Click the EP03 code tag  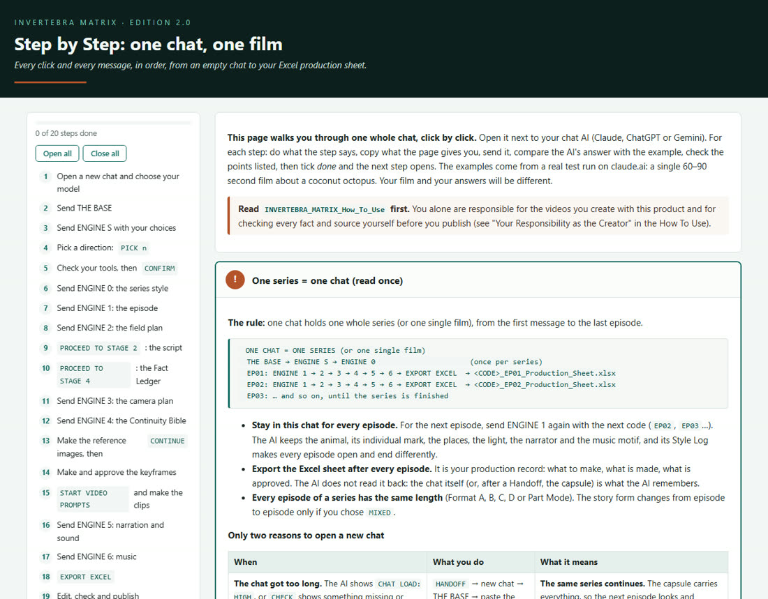click(690, 426)
